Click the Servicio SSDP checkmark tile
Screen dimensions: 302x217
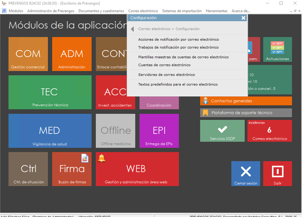click(222, 131)
